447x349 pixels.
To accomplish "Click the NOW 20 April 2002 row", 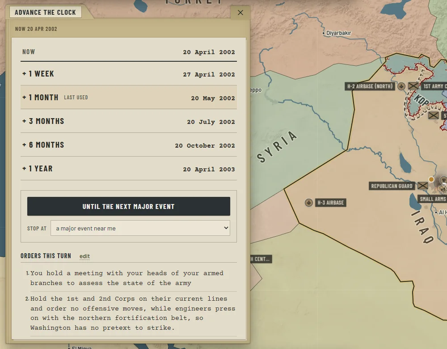I will 129,52.
